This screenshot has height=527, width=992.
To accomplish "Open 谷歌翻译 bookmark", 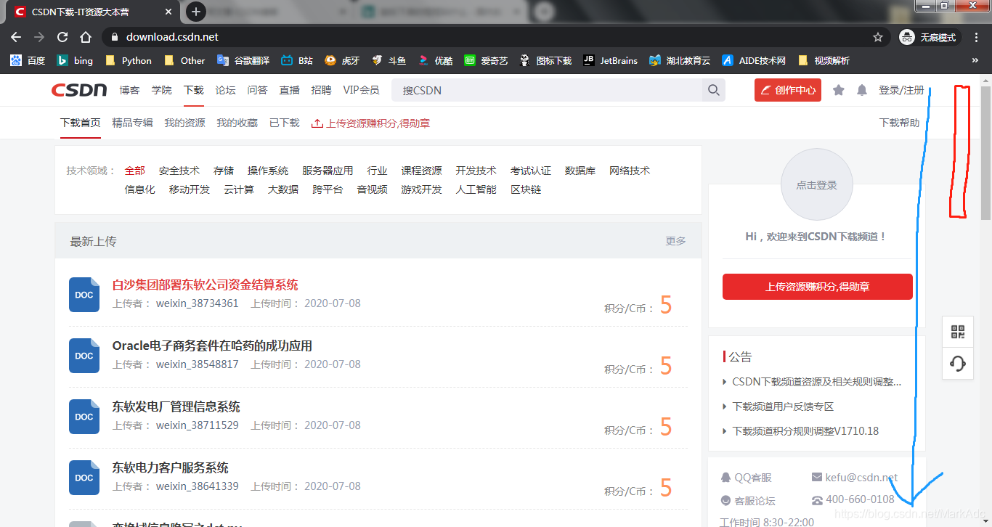I will (x=243, y=60).
